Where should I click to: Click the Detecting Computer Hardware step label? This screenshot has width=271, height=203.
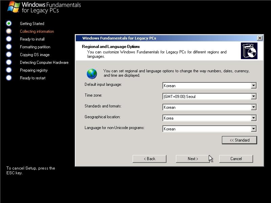(44, 62)
